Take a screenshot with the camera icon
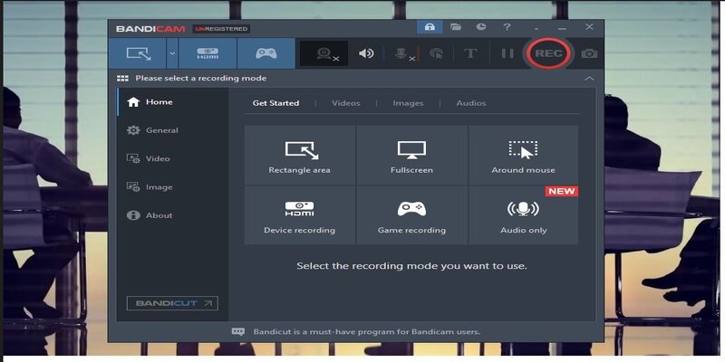 [x=589, y=53]
